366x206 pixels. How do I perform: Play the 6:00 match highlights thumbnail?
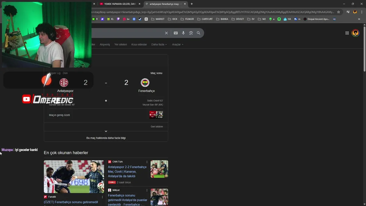coord(156,115)
